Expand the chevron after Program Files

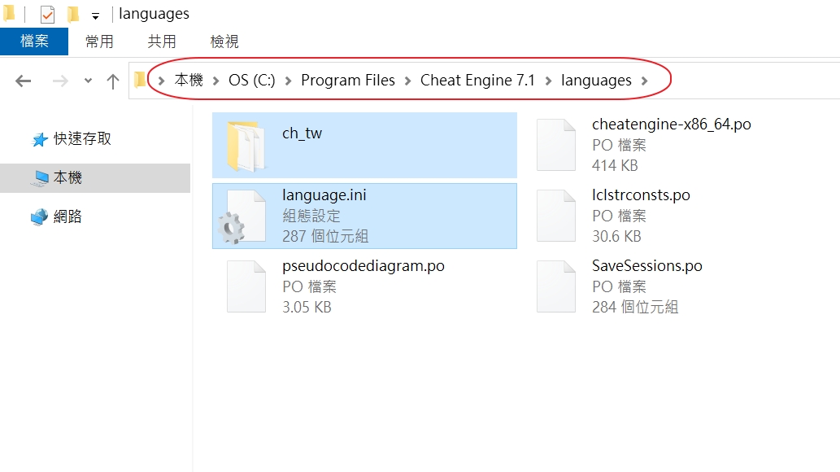pyautogui.click(x=407, y=81)
